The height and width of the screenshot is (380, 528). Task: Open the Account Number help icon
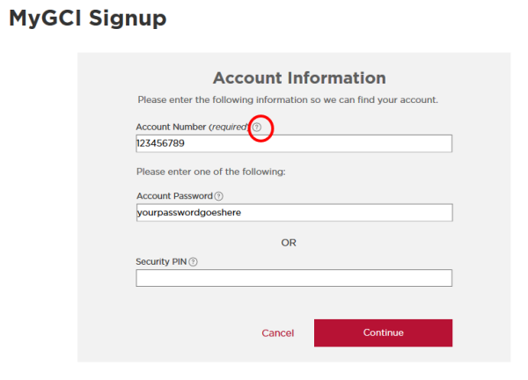pyautogui.click(x=257, y=128)
